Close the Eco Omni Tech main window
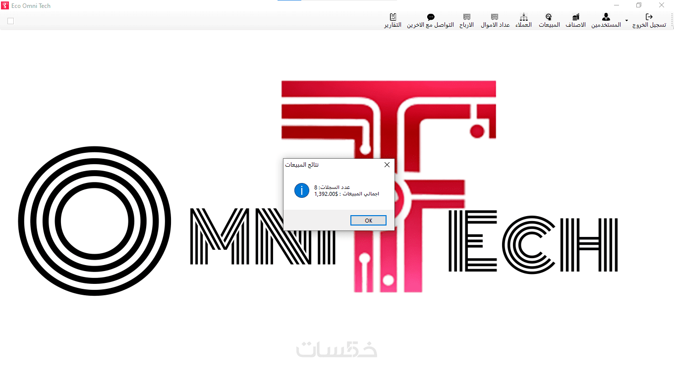Image resolution: width=674 pixels, height=365 pixels. [662, 5]
